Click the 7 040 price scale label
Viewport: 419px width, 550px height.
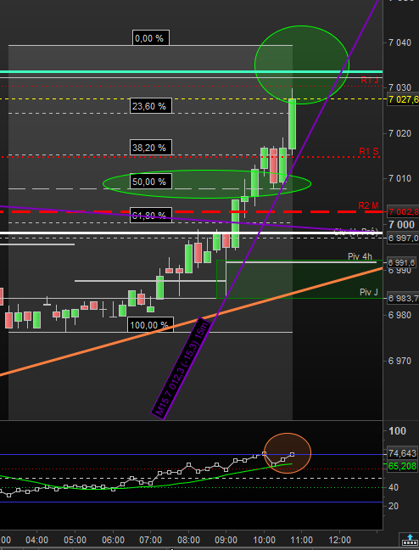click(399, 42)
